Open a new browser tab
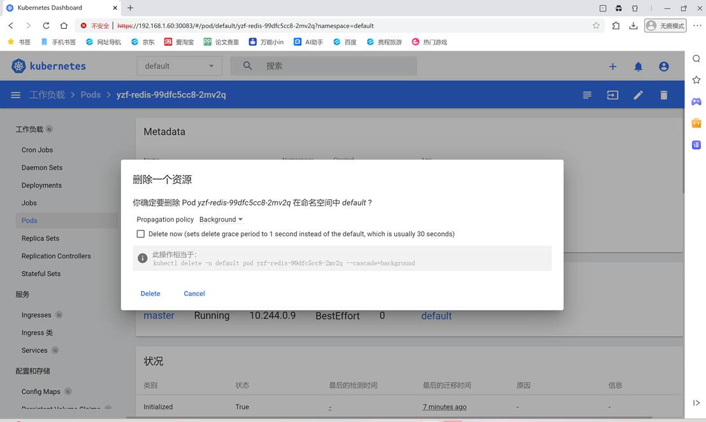The image size is (706, 422). (130, 8)
